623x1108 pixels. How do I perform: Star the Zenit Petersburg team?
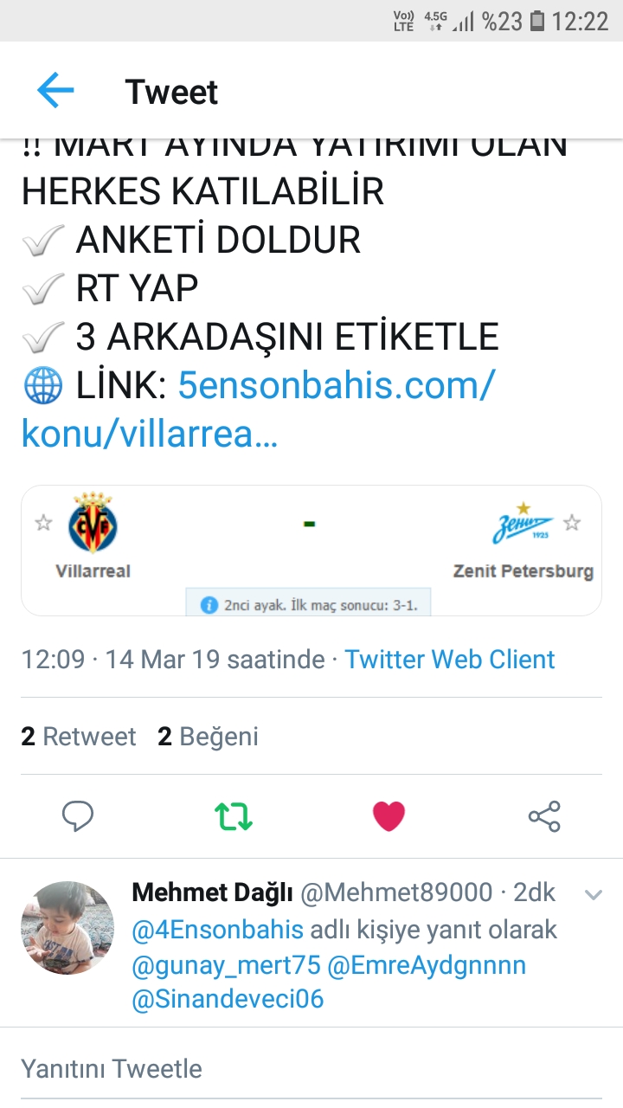572,522
